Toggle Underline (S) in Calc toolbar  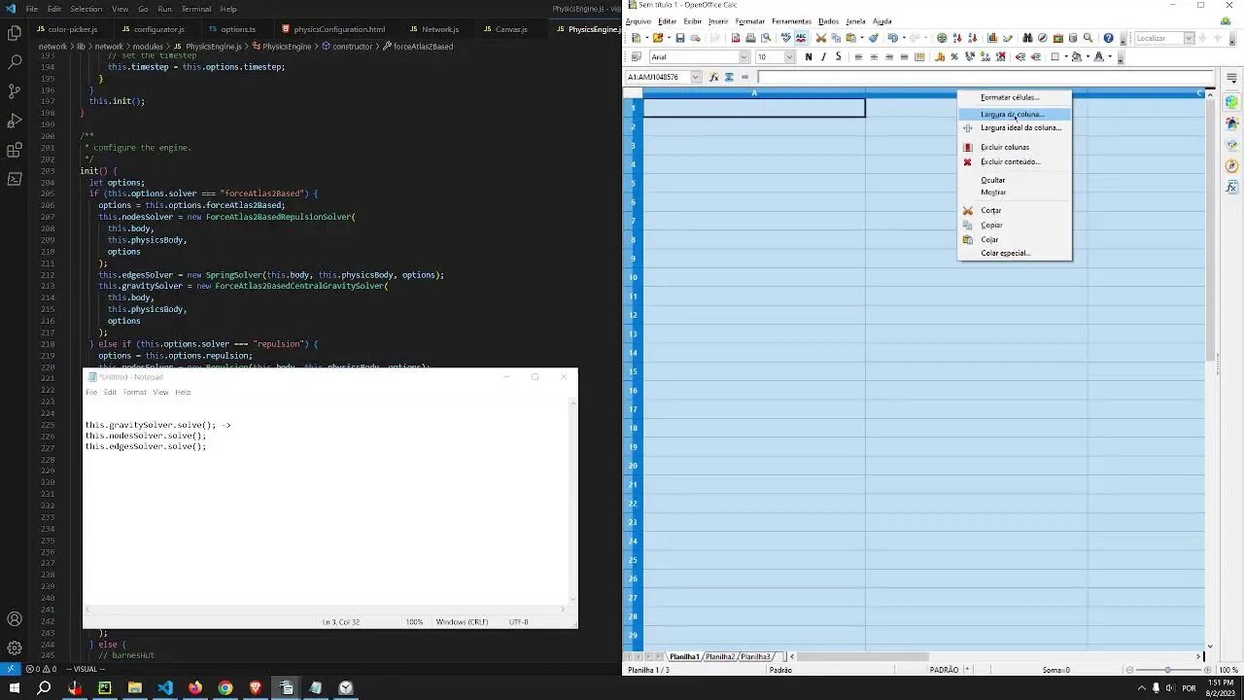pyautogui.click(x=839, y=56)
